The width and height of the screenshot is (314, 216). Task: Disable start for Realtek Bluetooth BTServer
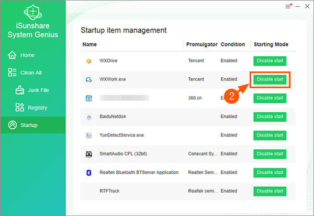270,173
